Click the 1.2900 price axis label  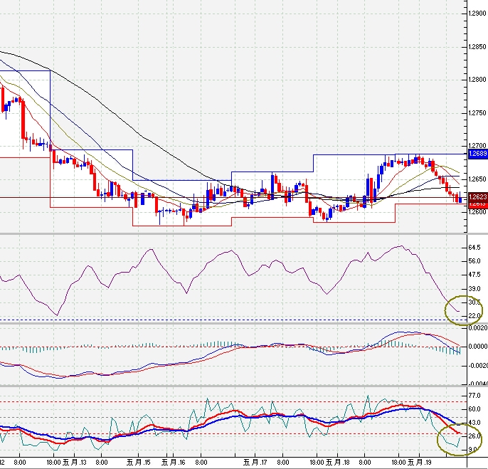point(477,13)
